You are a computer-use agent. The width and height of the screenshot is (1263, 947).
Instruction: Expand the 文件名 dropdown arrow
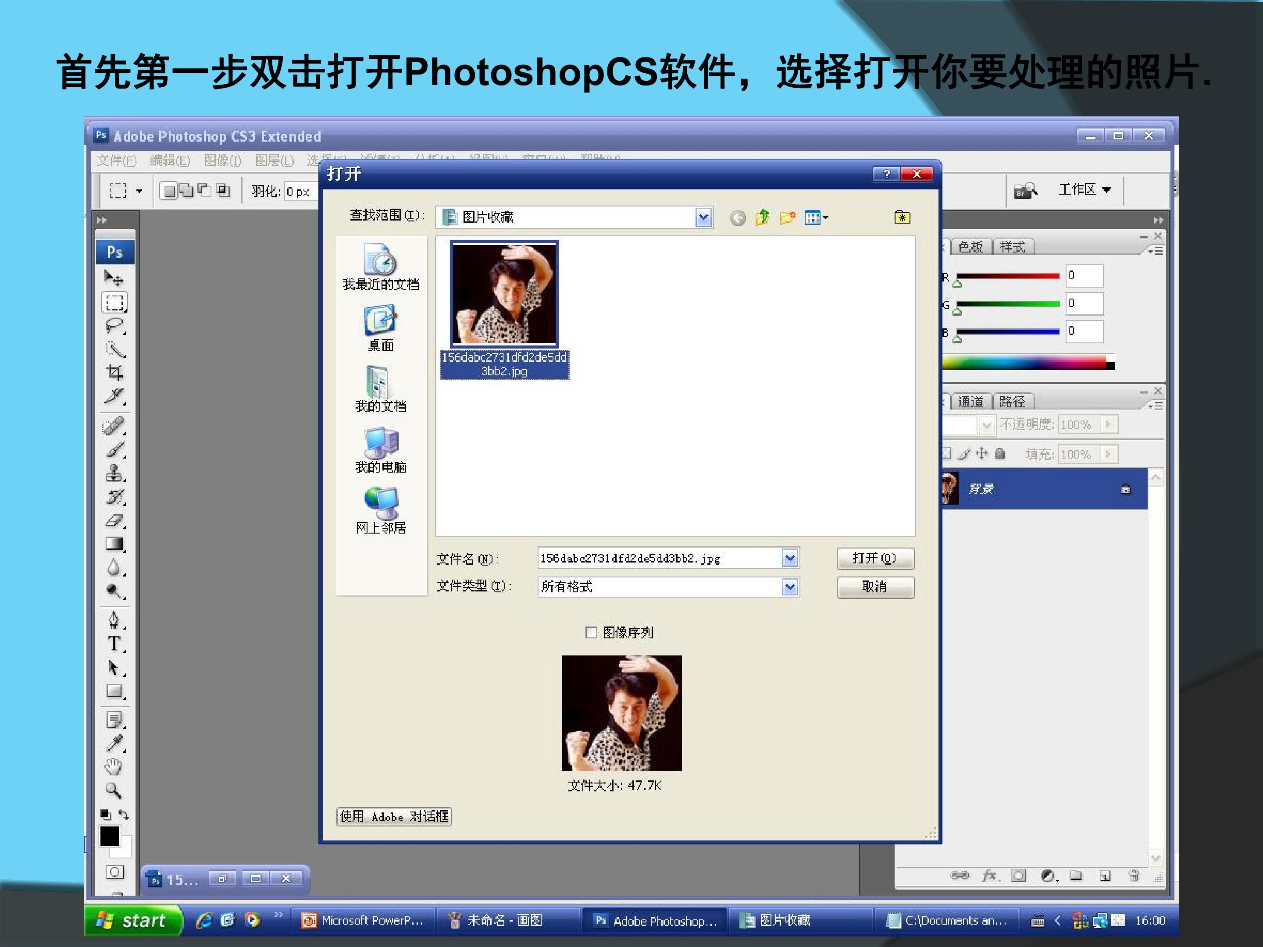pyautogui.click(x=790, y=558)
